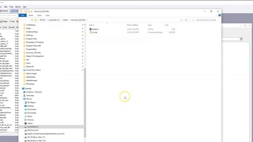Select Program Files (x86) in sidebar
Screen dimensions: 253x142
point(33,46)
